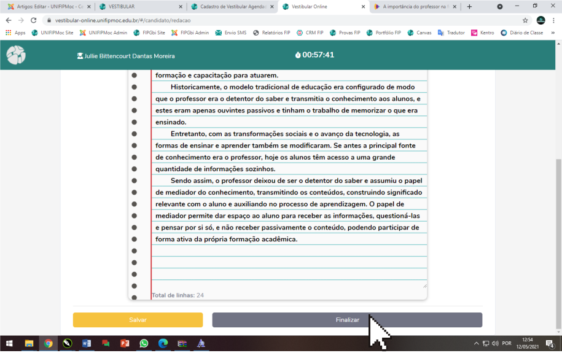Open the Windows Start menu
This screenshot has width=562, height=353.
click(9, 343)
